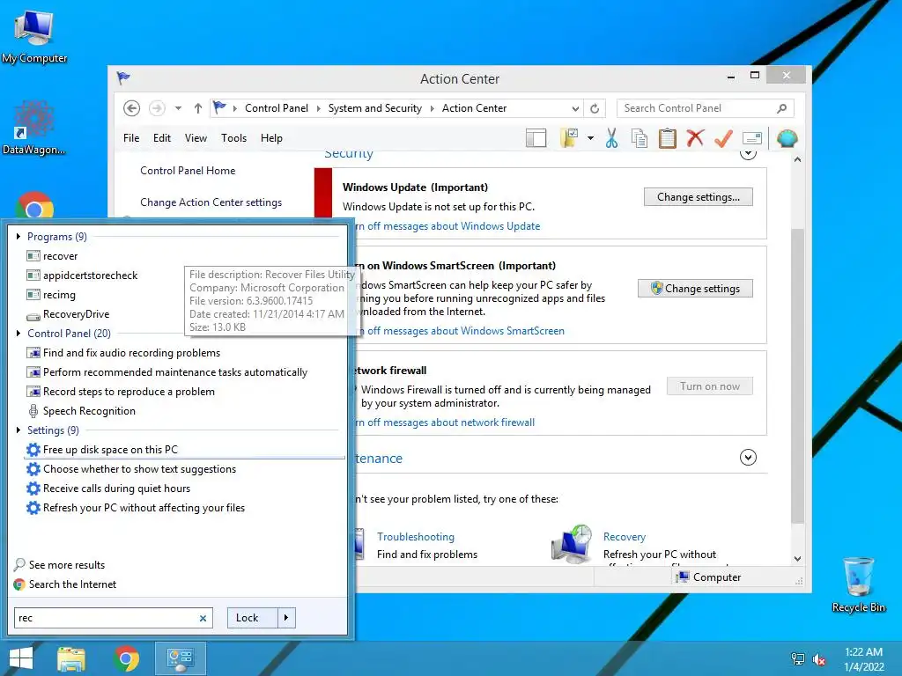This screenshot has width=902, height=676.
Task: Open Chrome from the taskbar
Action: tap(127, 658)
